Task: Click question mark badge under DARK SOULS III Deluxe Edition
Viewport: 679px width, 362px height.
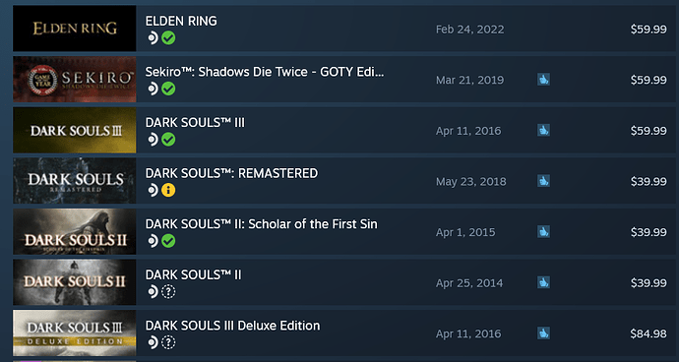Action: 168,342
